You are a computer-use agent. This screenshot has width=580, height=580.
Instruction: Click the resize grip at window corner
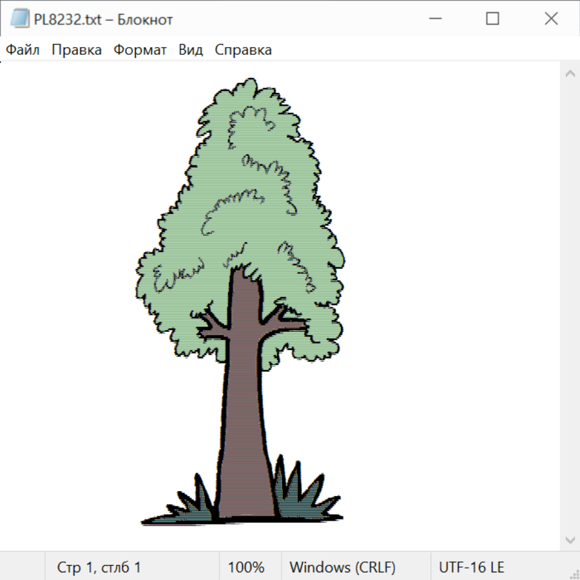pyautogui.click(x=574, y=574)
